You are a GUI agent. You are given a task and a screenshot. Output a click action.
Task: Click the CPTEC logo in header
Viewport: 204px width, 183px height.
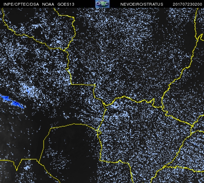102,4
